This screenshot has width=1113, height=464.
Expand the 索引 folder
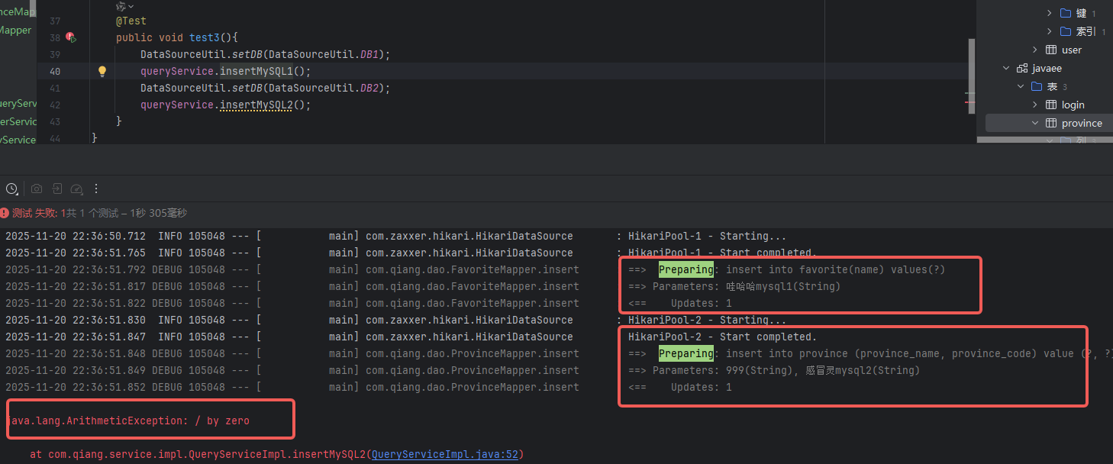click(1050, 31)
